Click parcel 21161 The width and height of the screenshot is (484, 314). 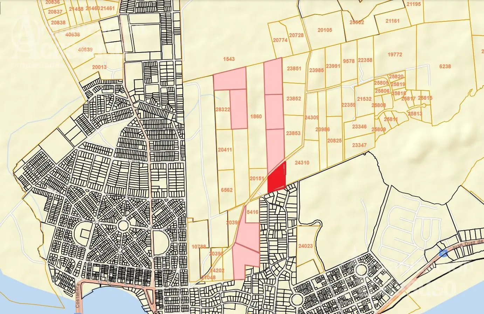392,21
